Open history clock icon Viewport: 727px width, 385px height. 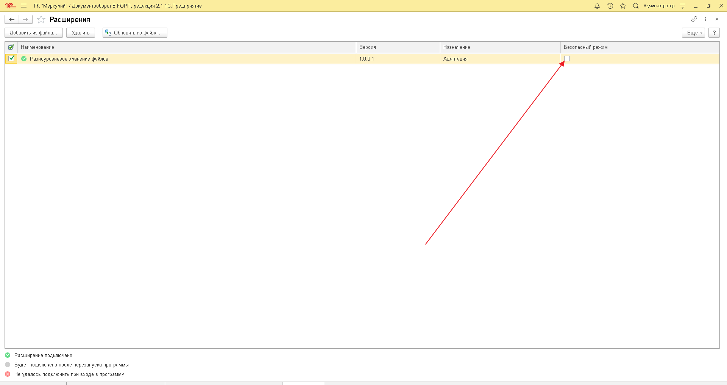coord(610,6)
